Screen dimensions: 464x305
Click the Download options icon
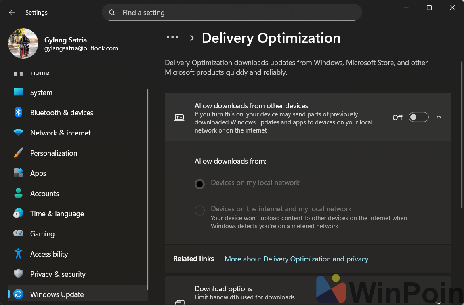pyautogui.click(x=179, y=302)
